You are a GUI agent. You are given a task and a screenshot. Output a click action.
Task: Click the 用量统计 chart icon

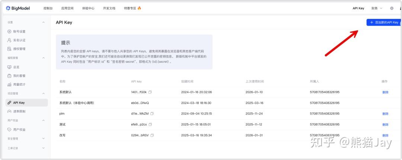pos(9,84)
